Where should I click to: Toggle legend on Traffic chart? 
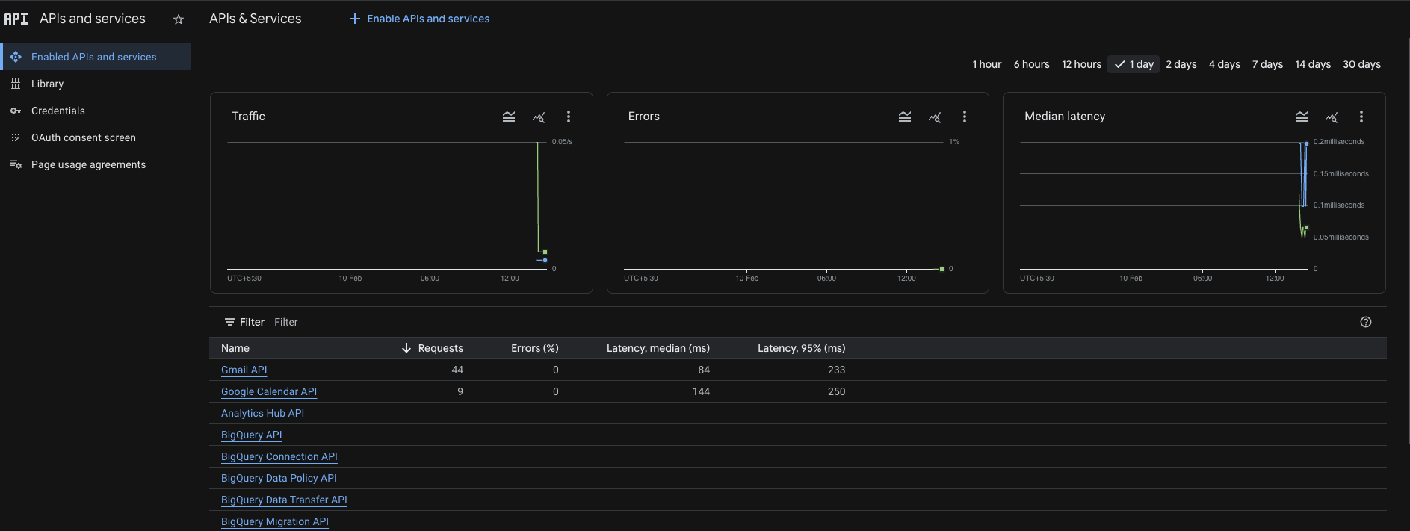(509, 117)
